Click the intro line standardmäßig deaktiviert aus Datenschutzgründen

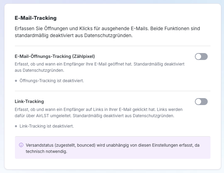74,35
